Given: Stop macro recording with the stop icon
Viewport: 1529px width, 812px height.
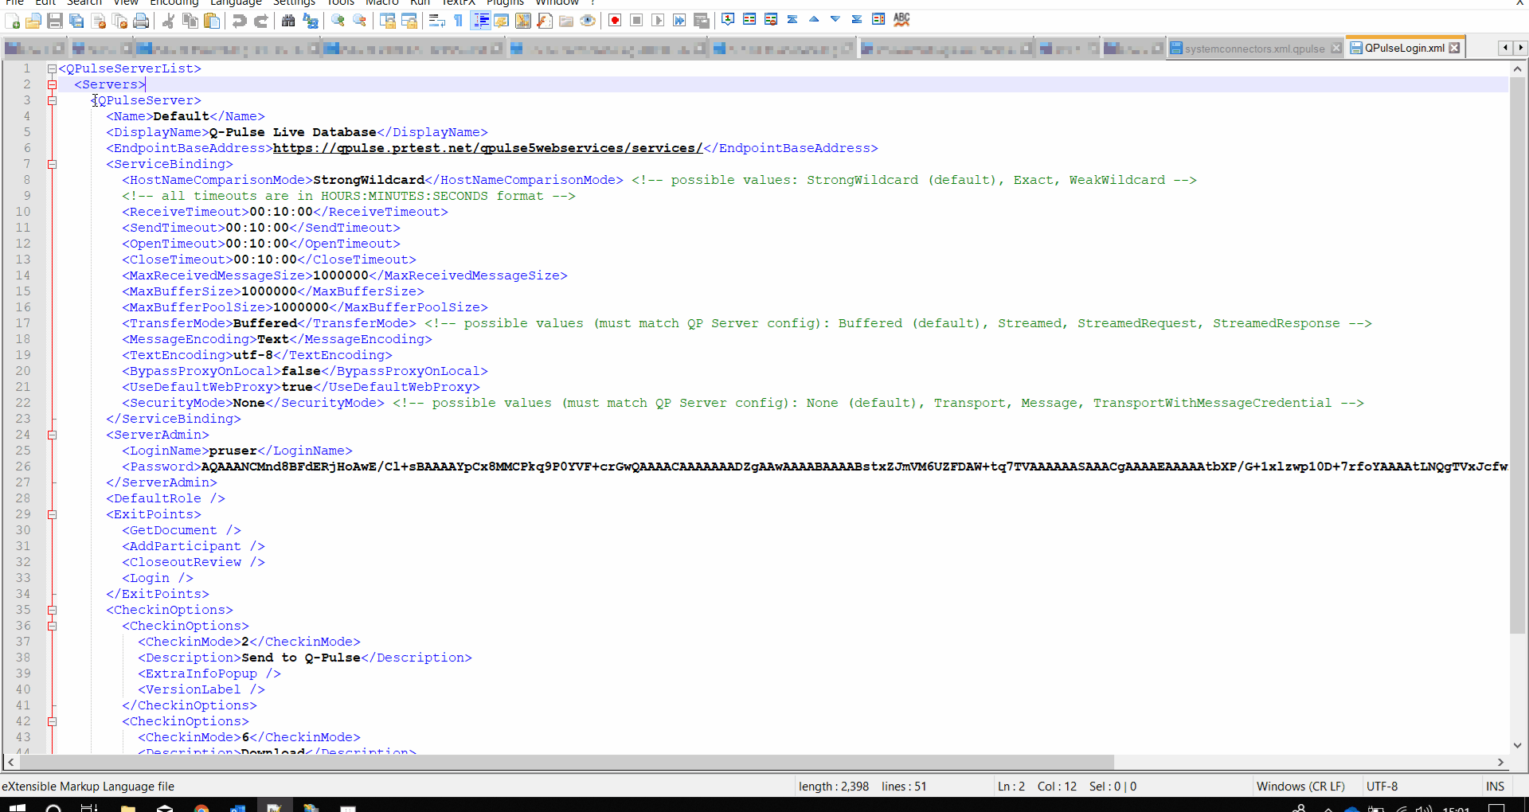Looking at the screenshot, I should point(636,21).
